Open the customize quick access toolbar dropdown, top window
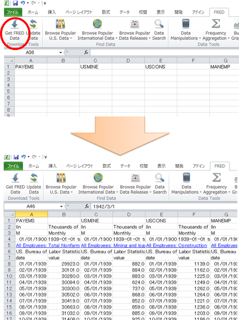This screenshot has height=320, width=239. tap(45, 3)
